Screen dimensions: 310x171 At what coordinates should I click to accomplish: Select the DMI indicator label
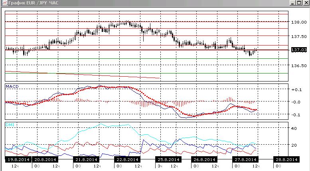[10, 125]
